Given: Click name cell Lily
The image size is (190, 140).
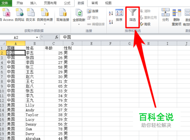Looking at the screenshot, I should pyautogui.click(x=35, y=105).
